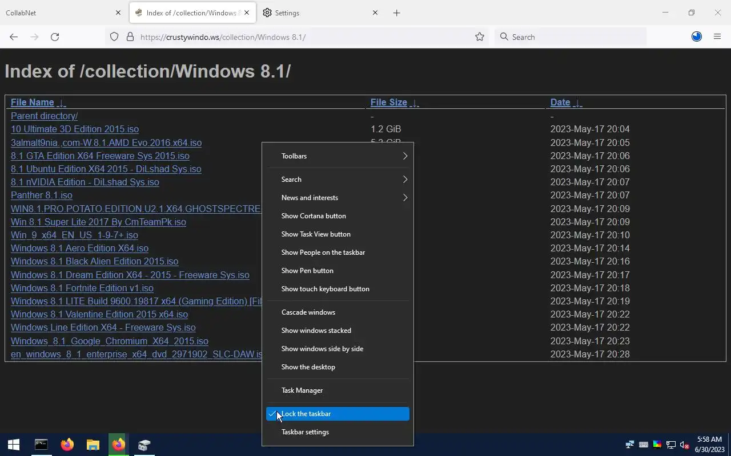The image size is (731, 456).
Task: Click the forward navigation arrow
Action: click(34, 36)
